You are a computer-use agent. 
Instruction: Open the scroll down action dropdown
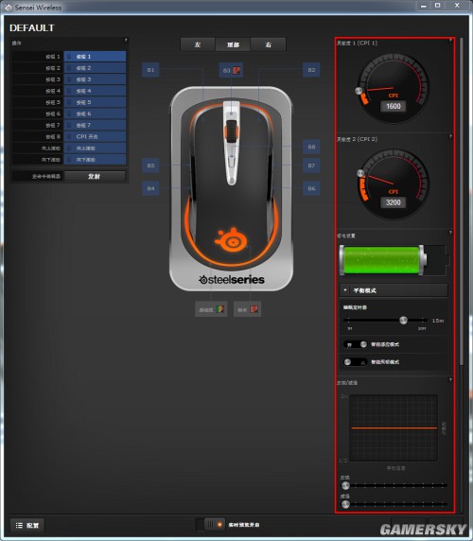click(x=95, y=160)
